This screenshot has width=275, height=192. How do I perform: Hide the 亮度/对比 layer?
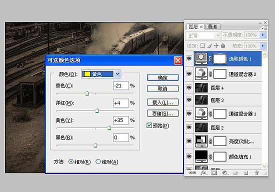[x=189, y=141]
